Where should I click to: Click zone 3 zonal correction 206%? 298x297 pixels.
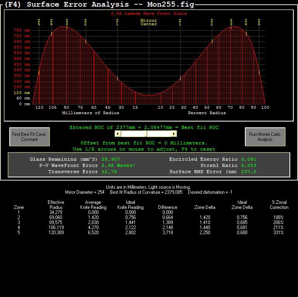point(278,222)
